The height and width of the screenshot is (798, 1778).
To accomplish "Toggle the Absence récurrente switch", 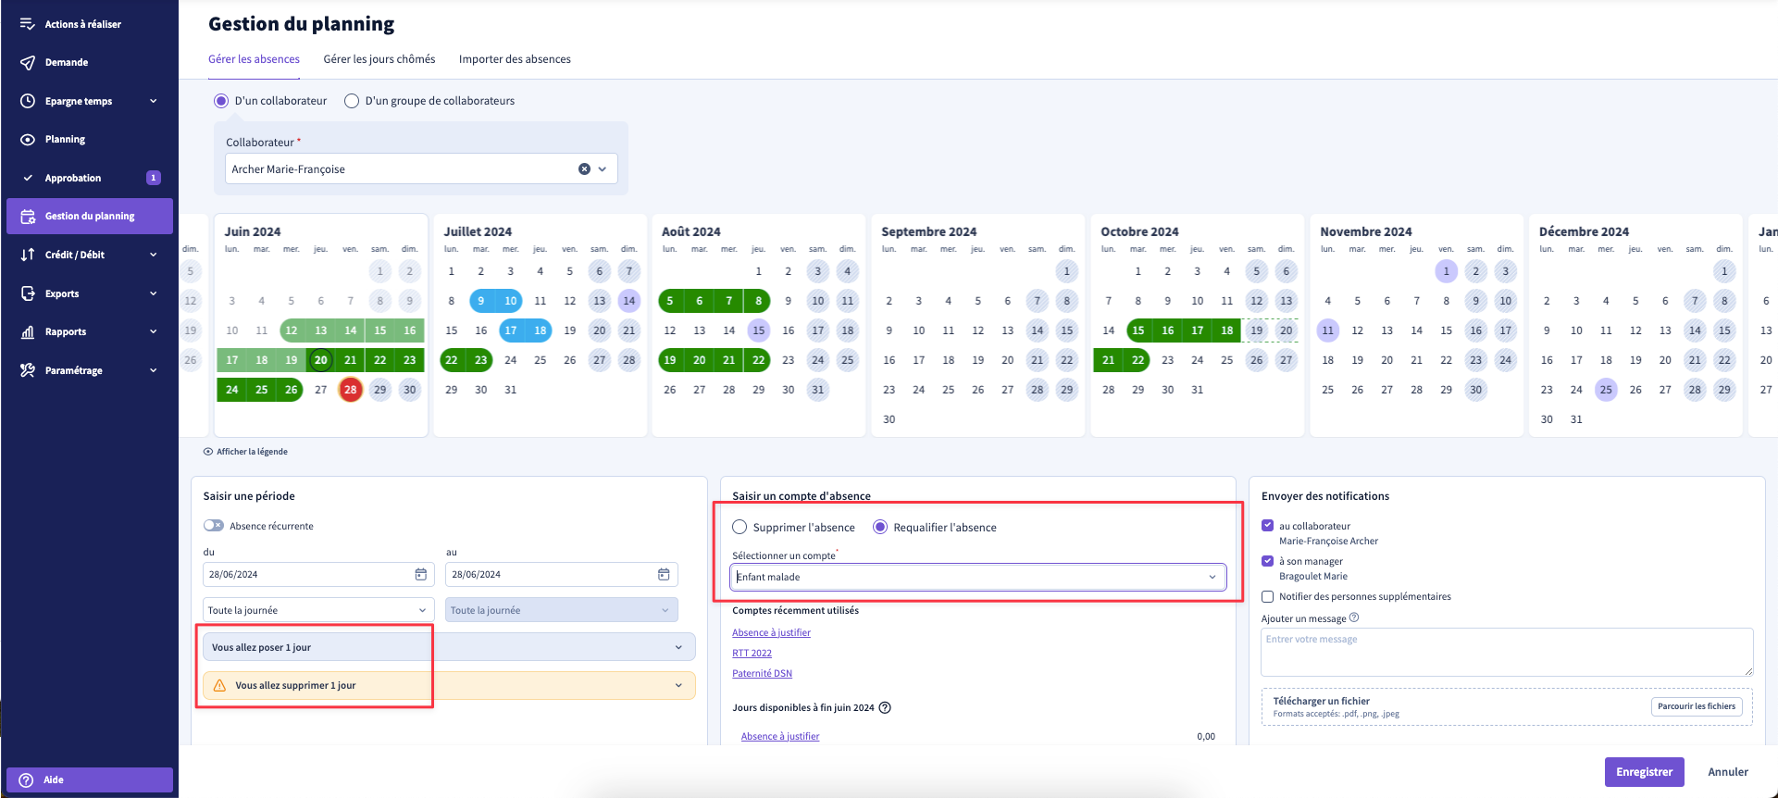I will [x=214, y=525].
